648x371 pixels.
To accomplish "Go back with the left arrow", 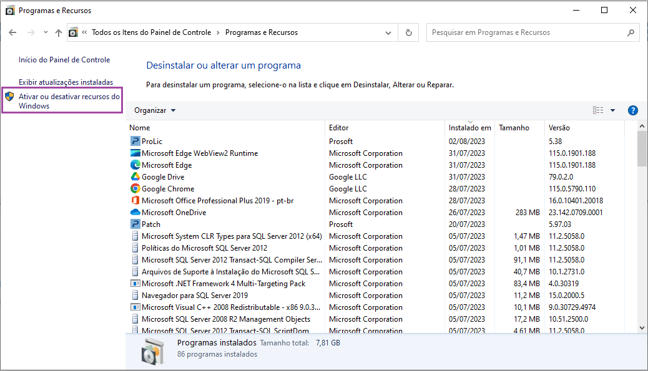I will [13, 32].
